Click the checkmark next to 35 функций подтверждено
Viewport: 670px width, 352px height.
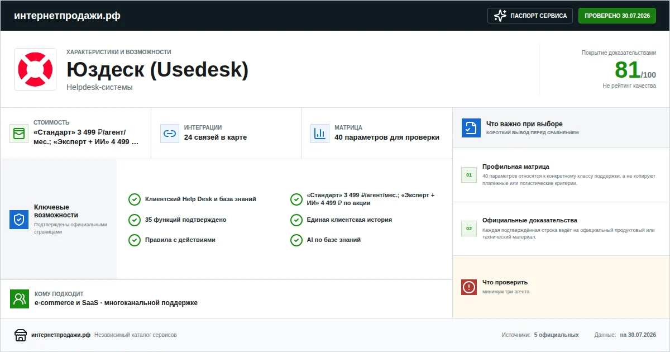click(x=134, y=220)
